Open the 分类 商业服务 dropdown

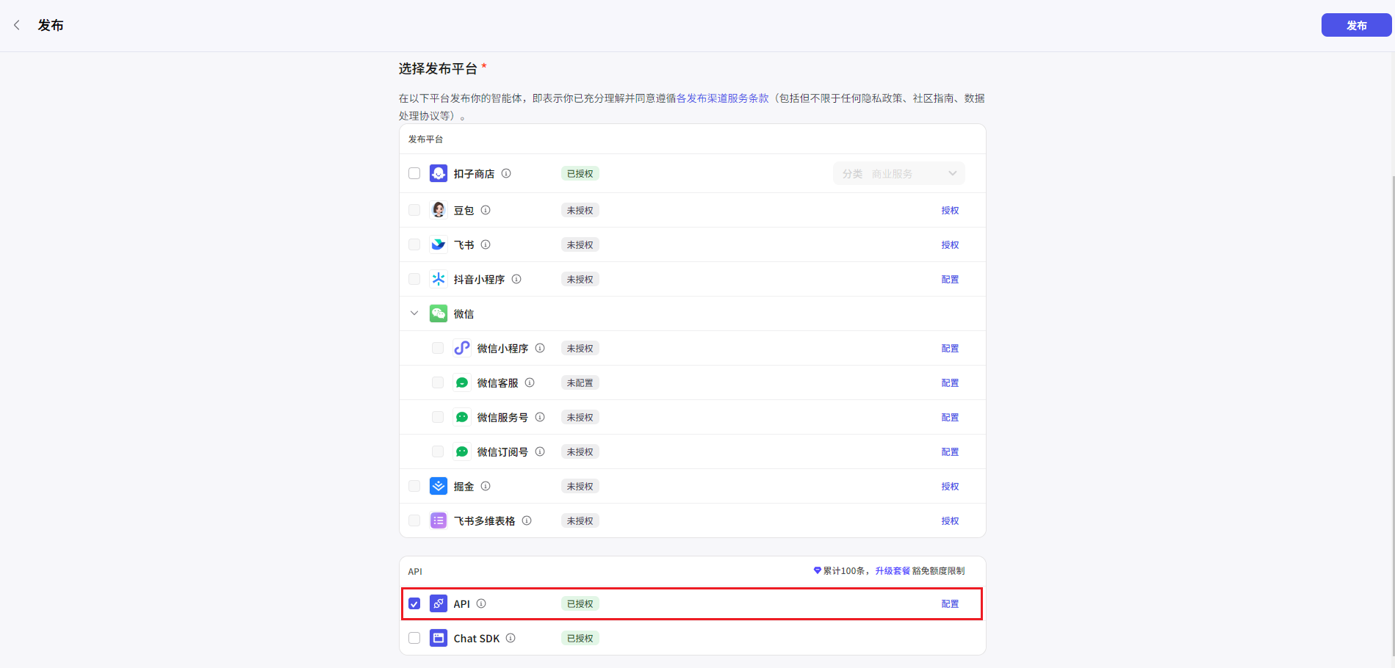(x=898, y=173)
